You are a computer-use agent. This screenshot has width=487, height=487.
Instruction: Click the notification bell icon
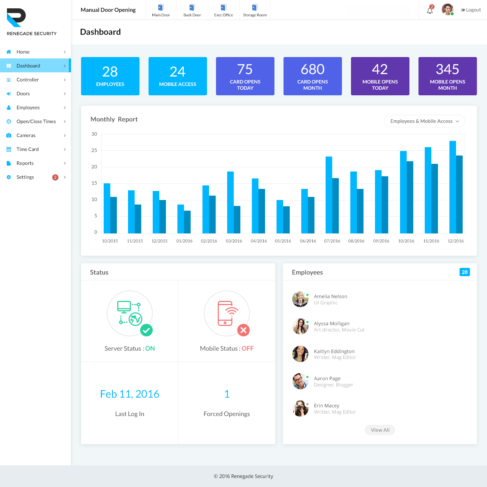[430, 10]
